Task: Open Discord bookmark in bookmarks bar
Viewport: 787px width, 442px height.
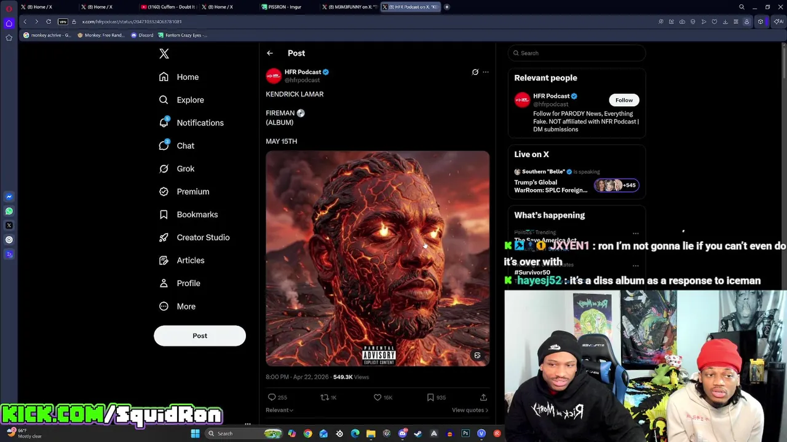Action: point(142,35)
